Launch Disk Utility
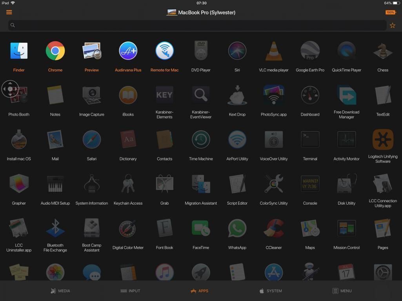The image size is (402, 301). [346, 184]
